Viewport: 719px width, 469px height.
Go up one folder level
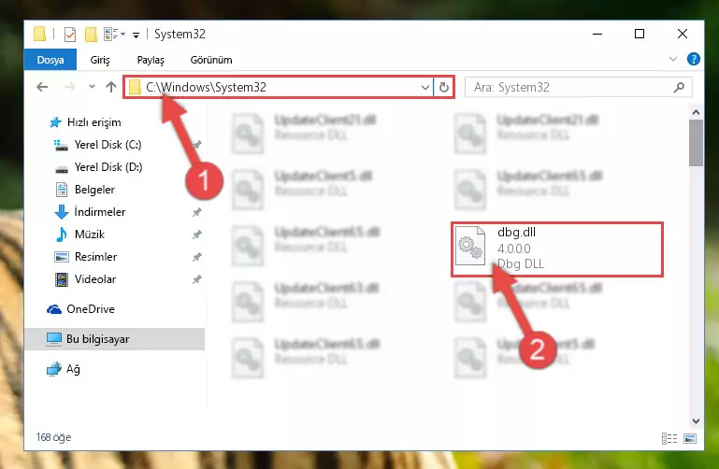coord(111,87)
